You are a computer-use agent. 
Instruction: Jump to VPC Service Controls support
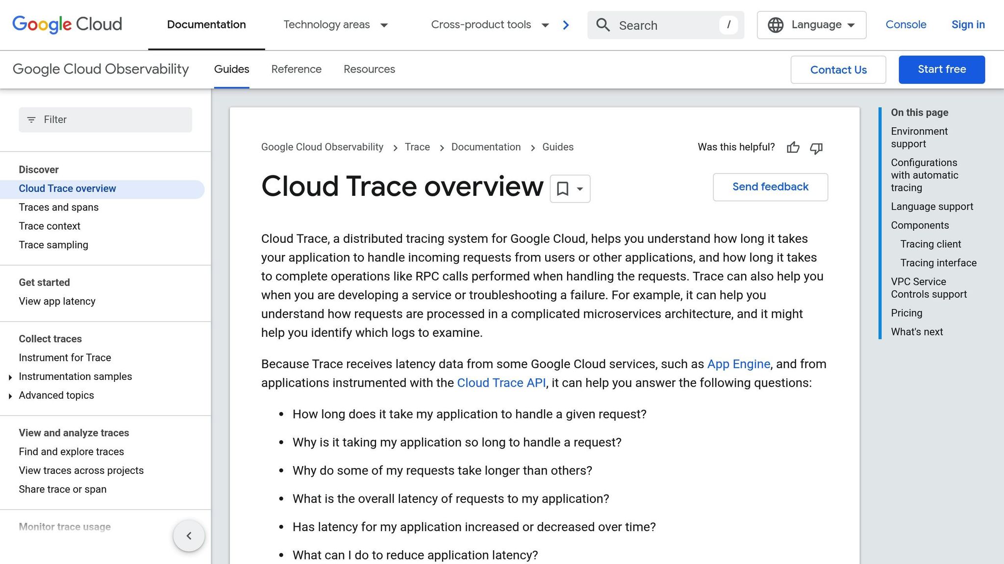point(929,288)
